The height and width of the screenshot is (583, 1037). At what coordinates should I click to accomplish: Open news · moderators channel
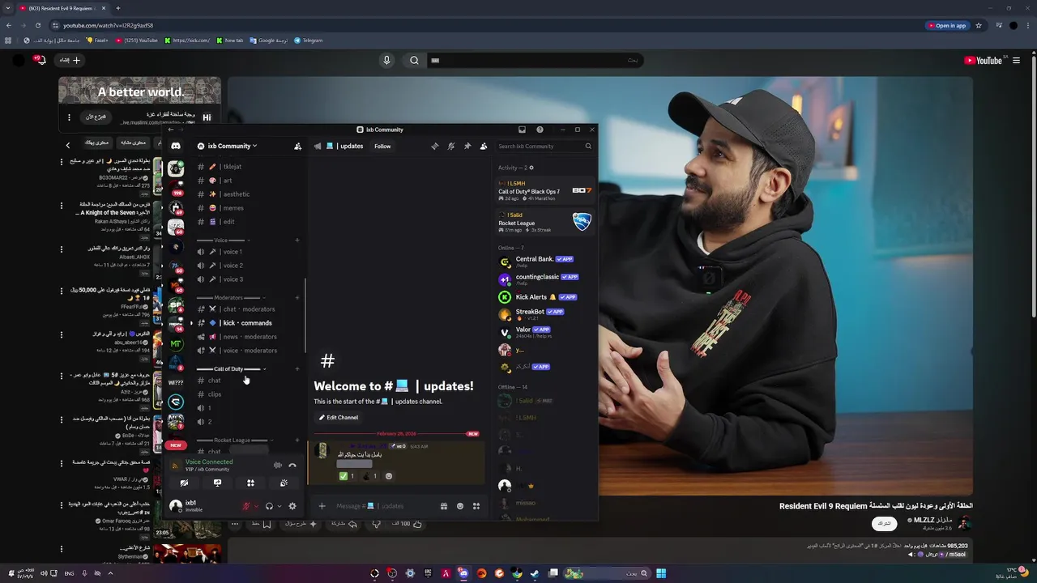pyautogui.click(x=248, y=337)
